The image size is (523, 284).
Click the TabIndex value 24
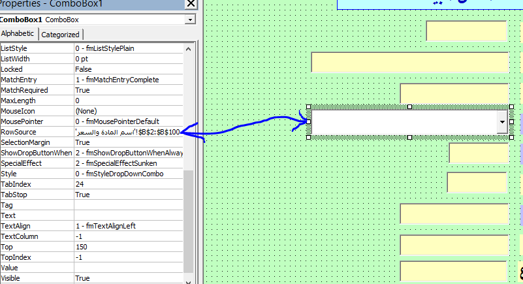point(128,184)
